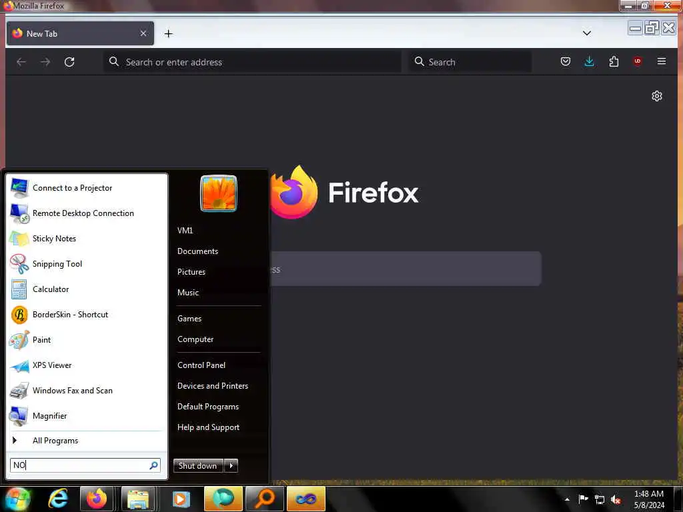683x512 pixels.
Task: Open the VM1 user folder
Action: pos(185,230)
